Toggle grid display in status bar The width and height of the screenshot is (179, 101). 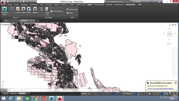click(x=89, y=94)
